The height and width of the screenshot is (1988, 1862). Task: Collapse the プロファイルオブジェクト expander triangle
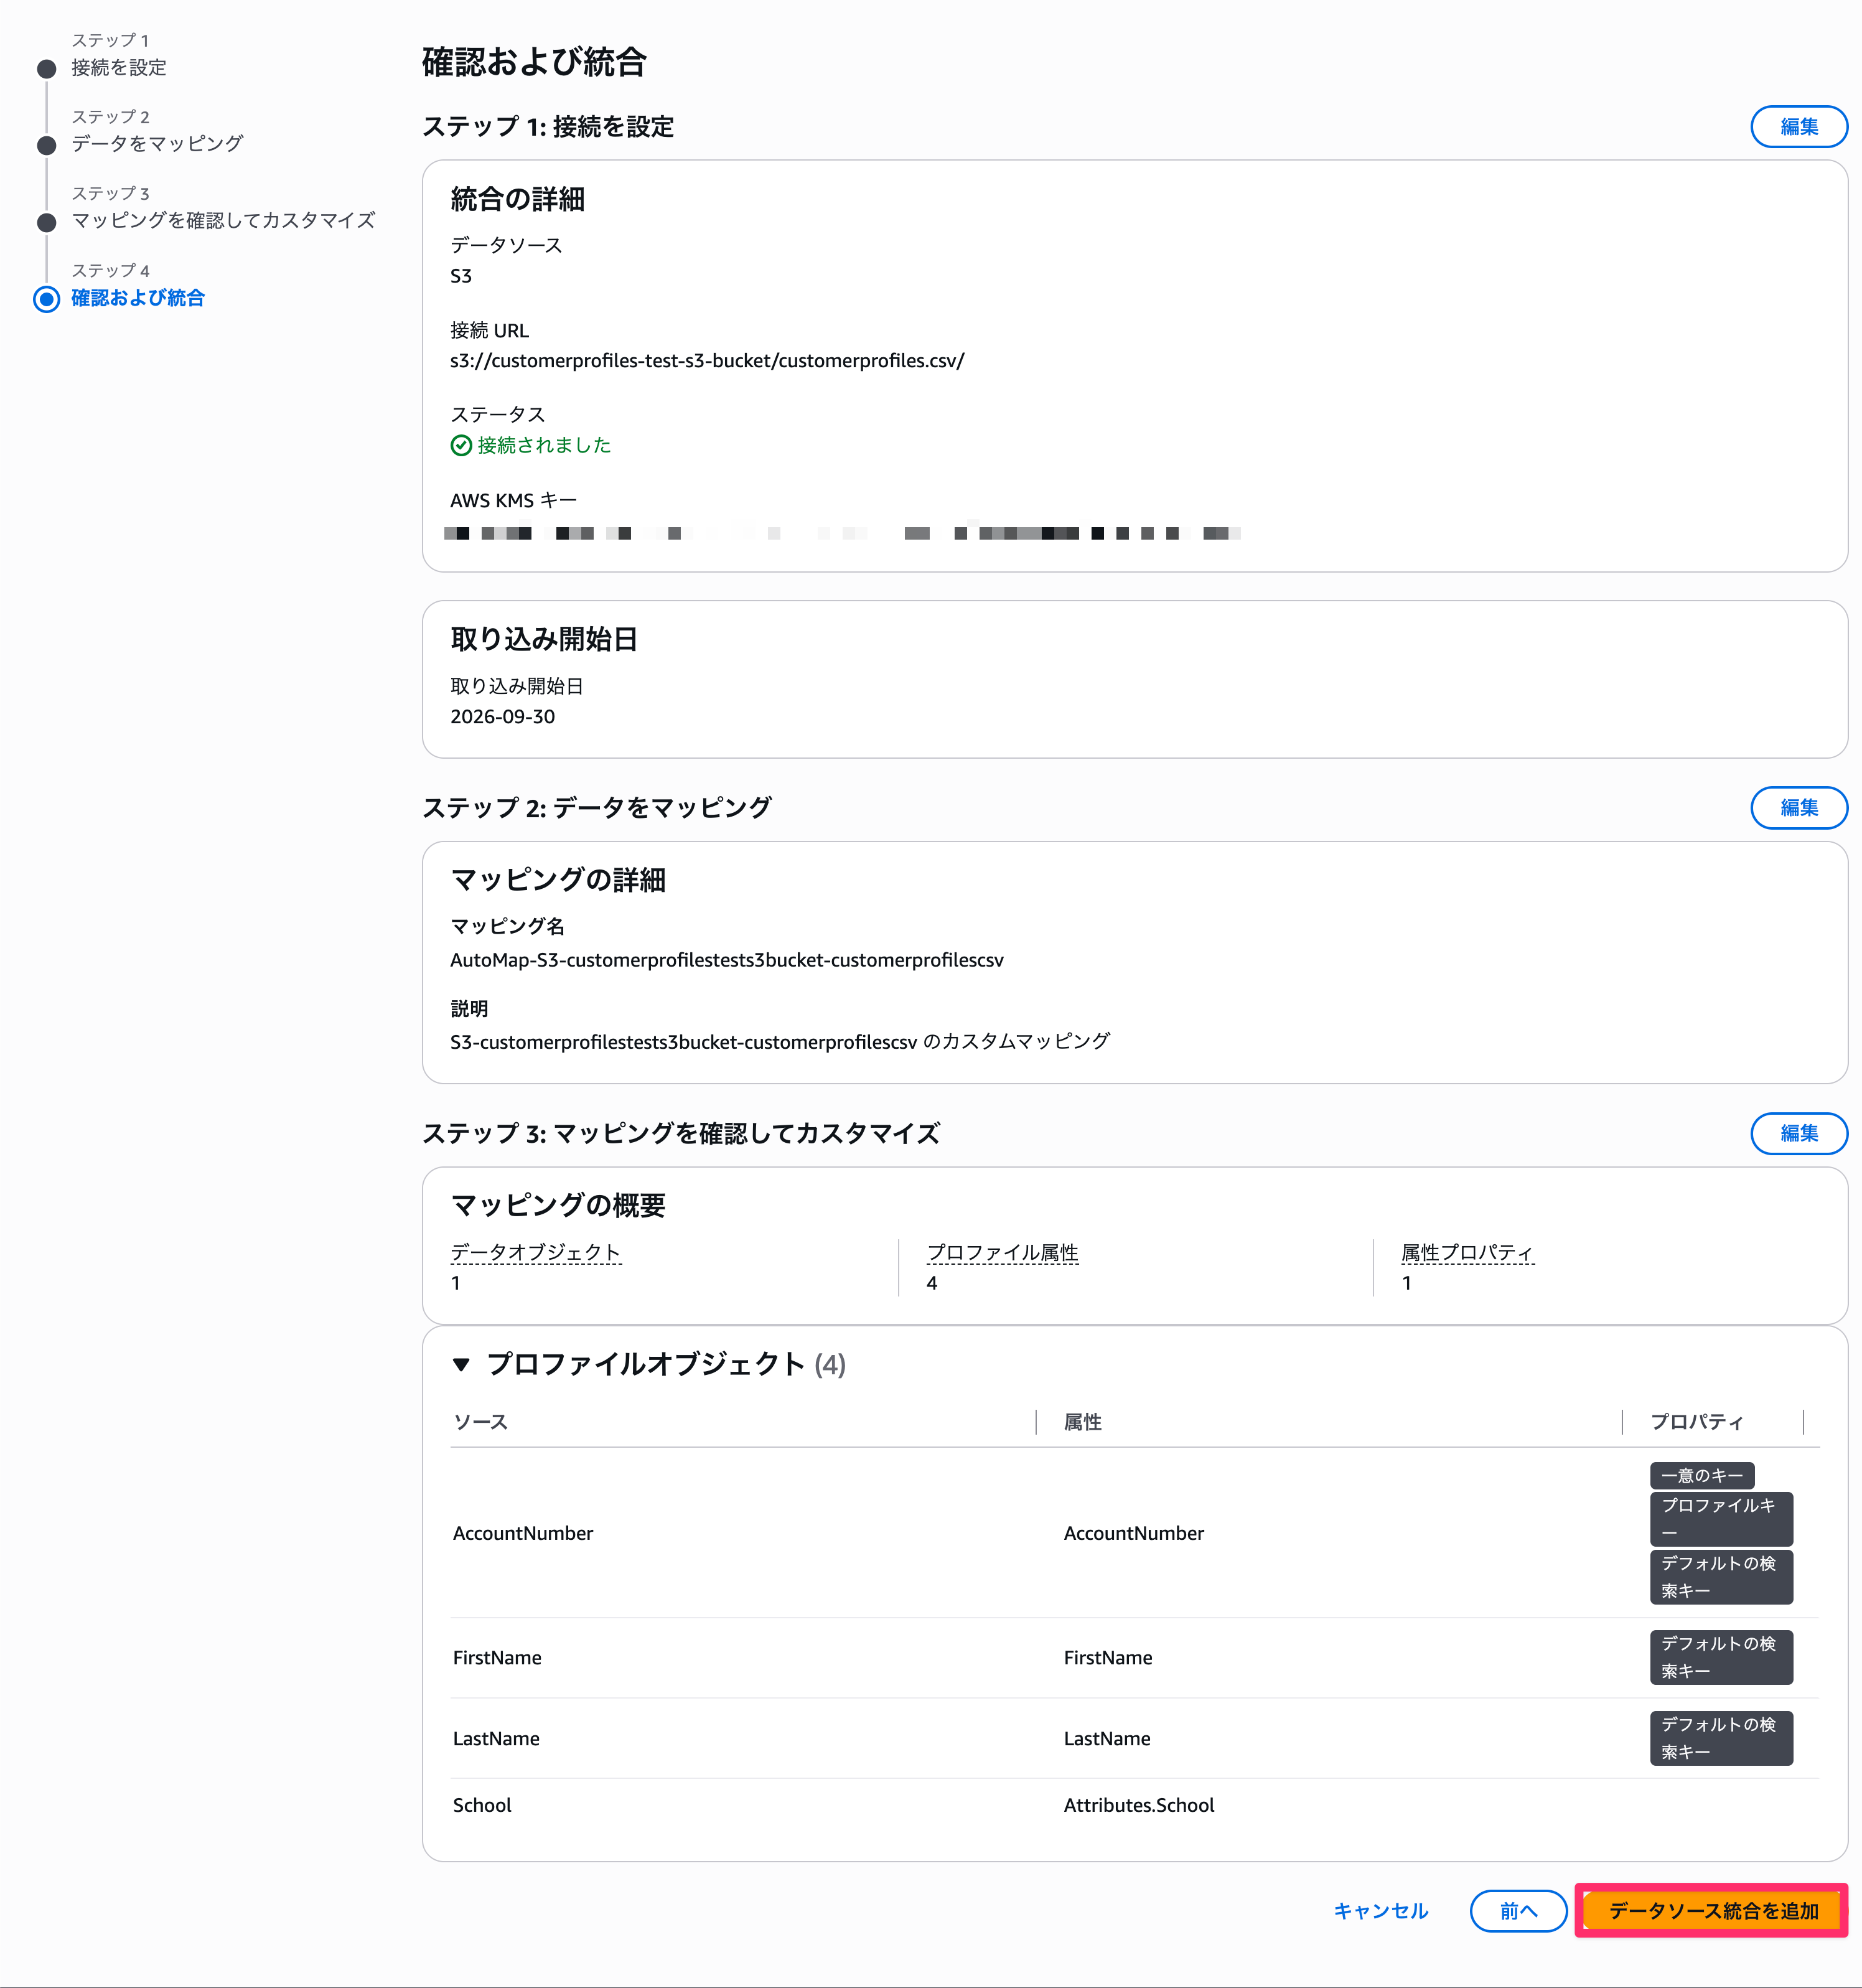461,1364
